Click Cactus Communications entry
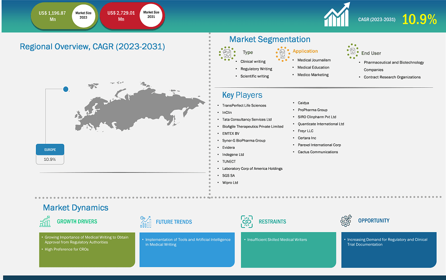The height and width of the screenshot is (280, 446). point(318,152)
